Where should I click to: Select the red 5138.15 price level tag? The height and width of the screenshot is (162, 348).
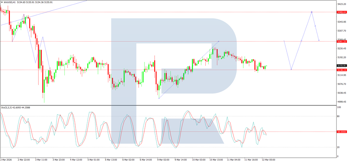(341, 70)
